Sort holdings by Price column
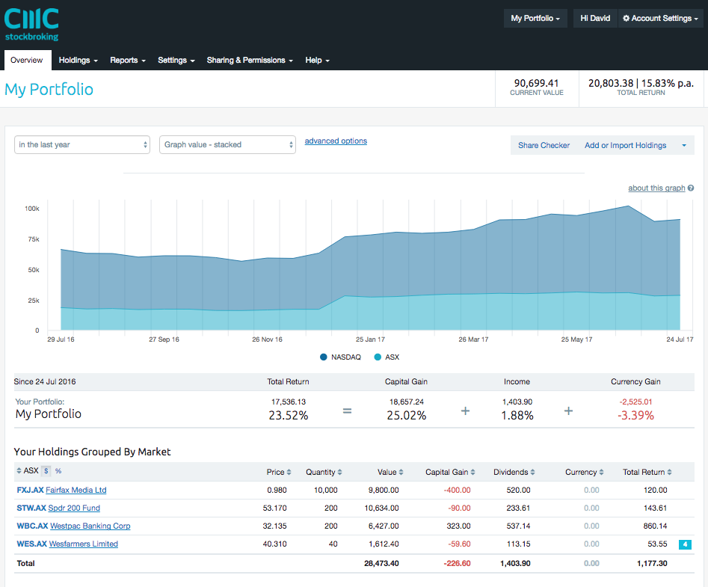The width and height of the screenshot is (708, 587). tap(289, 472)
